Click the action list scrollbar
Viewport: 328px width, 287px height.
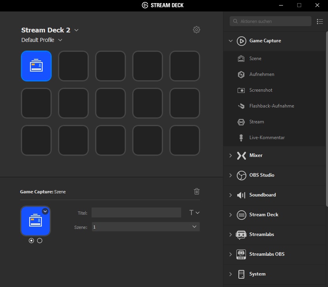coord(327,119)
